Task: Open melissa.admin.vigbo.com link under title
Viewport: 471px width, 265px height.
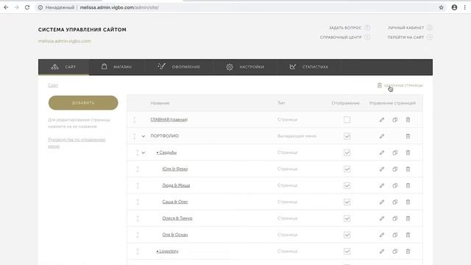Action: click(65, 41)
